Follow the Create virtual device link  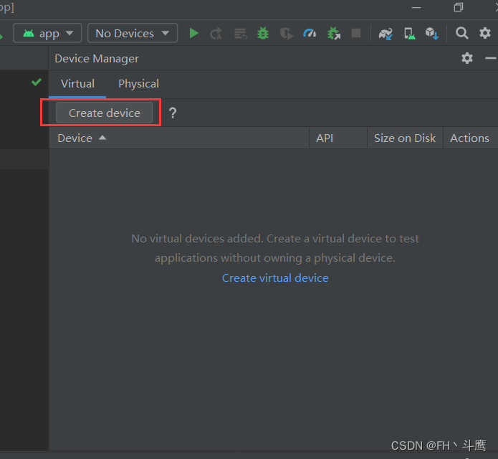(x=275, y=278)
